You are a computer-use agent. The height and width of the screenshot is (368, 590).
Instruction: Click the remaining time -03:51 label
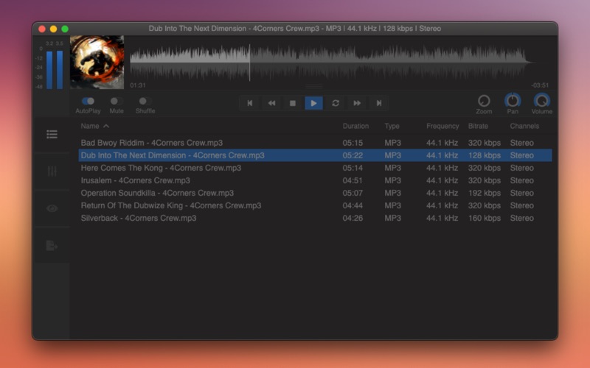(540, 85)
